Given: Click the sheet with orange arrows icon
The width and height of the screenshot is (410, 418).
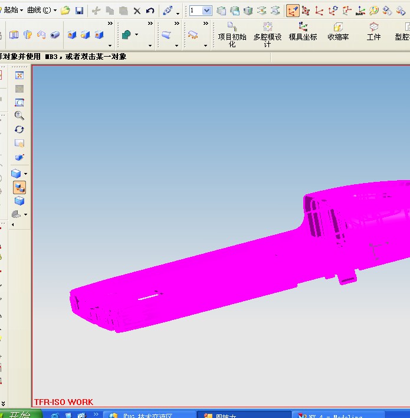Looking at the screenshot, I should tap(193, 35).
